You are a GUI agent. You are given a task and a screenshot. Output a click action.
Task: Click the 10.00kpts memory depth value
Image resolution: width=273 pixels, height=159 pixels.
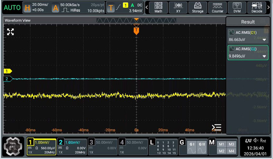[96, 11]
